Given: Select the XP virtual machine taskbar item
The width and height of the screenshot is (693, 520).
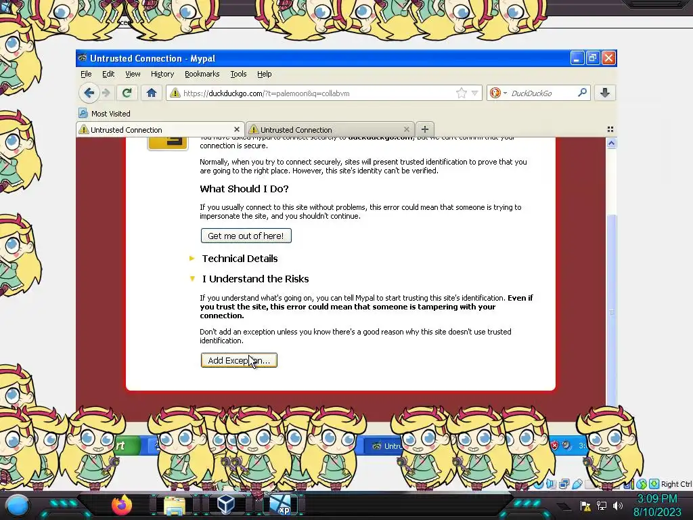Looking at the screenshot, I should click(281, 505).
